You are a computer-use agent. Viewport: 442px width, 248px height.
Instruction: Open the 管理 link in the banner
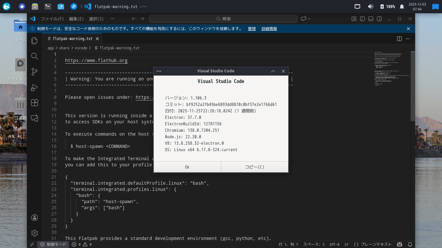pos(252,29)
